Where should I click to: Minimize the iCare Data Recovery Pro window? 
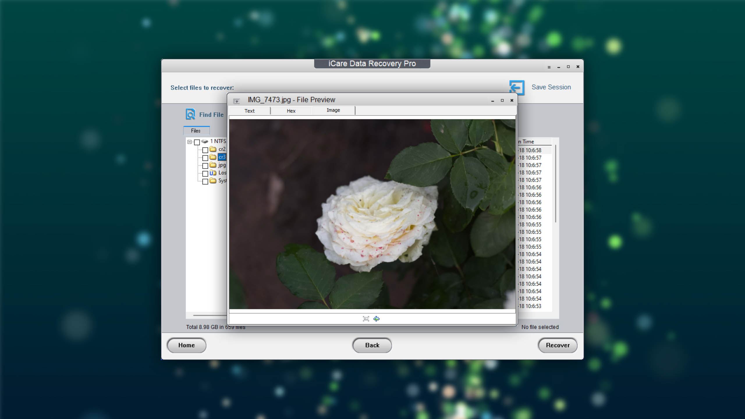(559, 67)
